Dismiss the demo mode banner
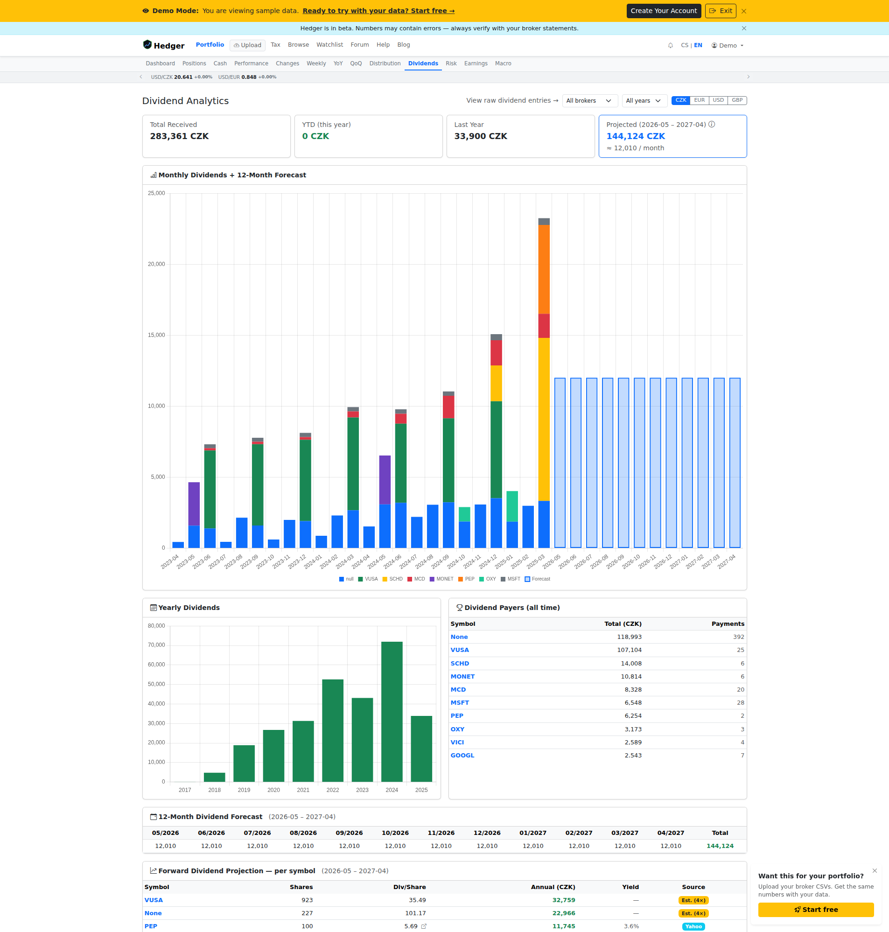 744,11
